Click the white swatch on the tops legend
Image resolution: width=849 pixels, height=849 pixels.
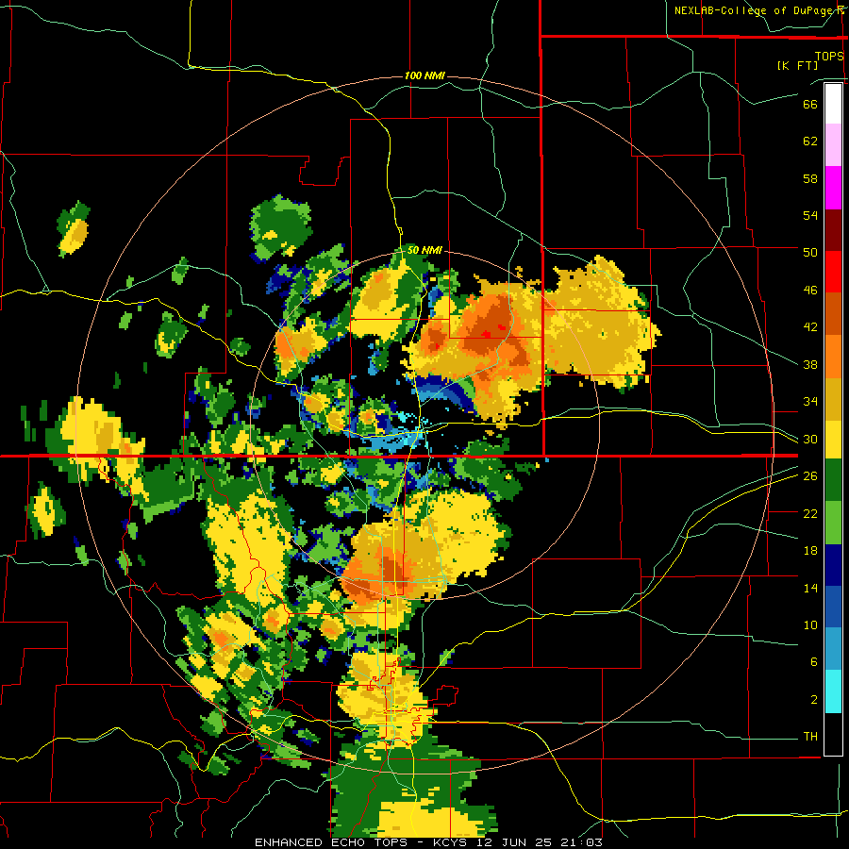833,104
